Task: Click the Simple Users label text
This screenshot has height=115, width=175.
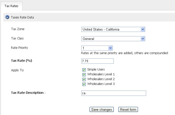Action: 96,69
